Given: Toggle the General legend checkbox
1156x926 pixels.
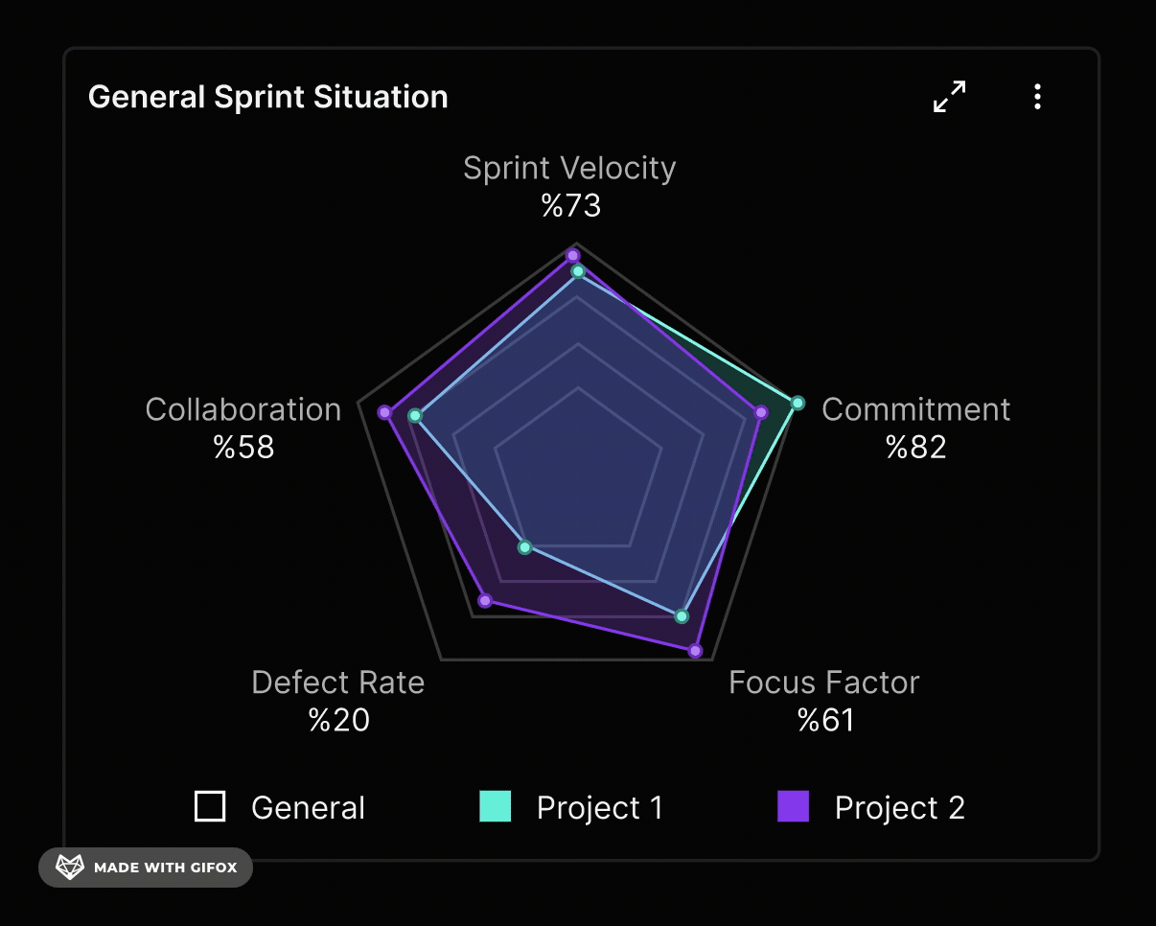Looking at the screenshot, I should pyautogui.click(x=210, y=806).
